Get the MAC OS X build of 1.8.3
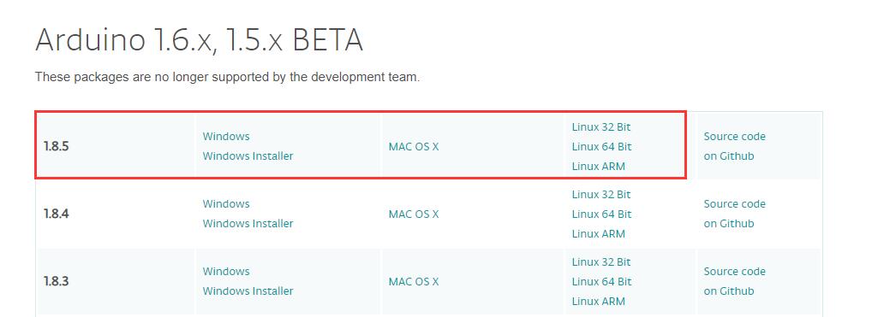This screenshot has width=884, height=317. [413, 282]
